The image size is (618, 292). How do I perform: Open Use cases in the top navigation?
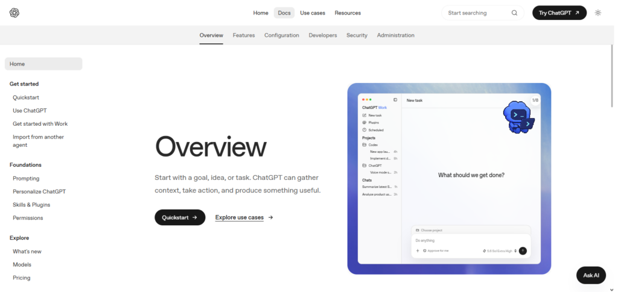click(x=313, y=13)
